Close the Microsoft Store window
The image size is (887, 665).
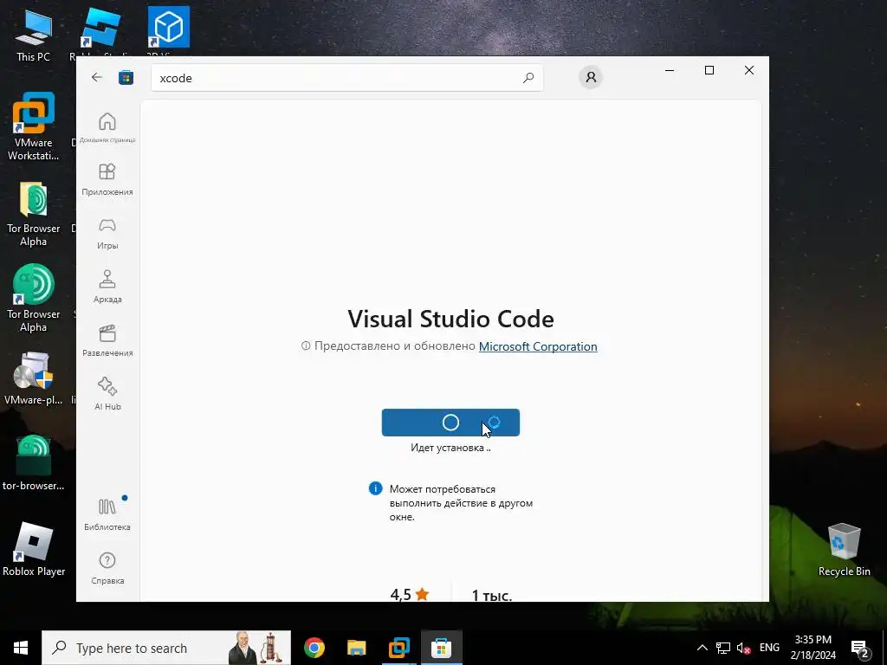pos(749,70)
